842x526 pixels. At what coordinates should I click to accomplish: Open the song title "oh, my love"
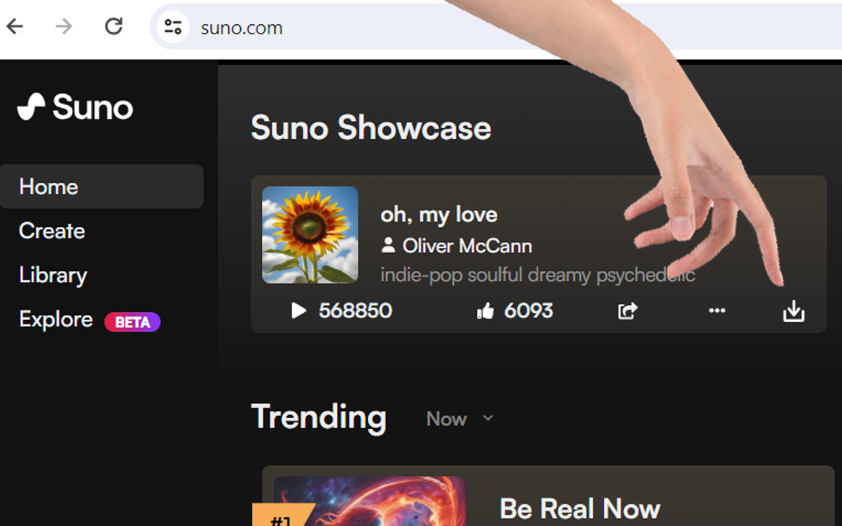click(x=439, y=214)
